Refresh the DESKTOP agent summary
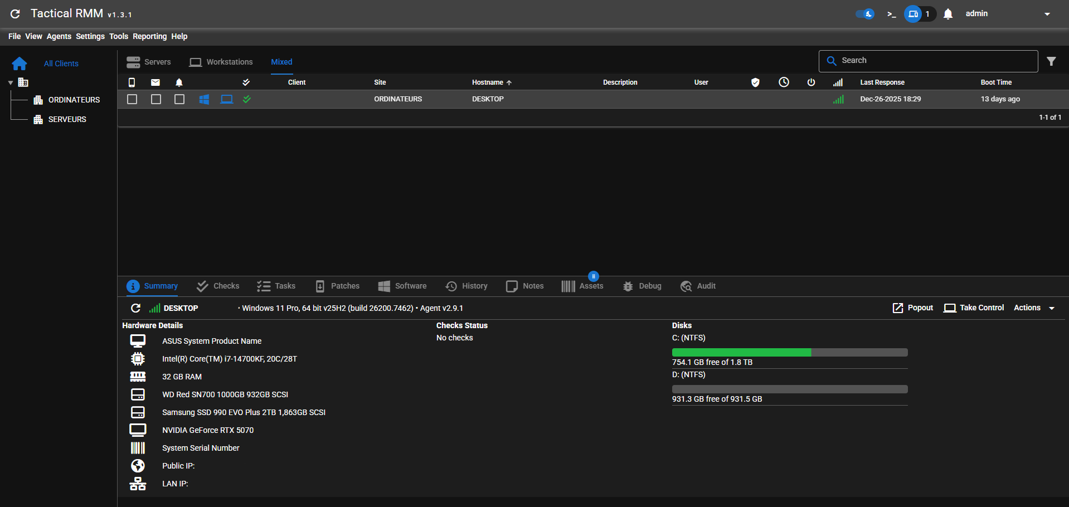The height and width of the screenshot is (507, 1069). [135, 308]
